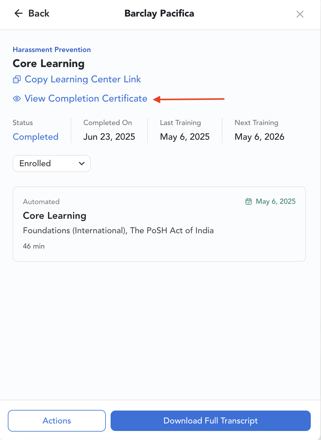The height and width of the screenshot is (440, 321).
Task: View Completion Certificate
Action: (86, 99)
